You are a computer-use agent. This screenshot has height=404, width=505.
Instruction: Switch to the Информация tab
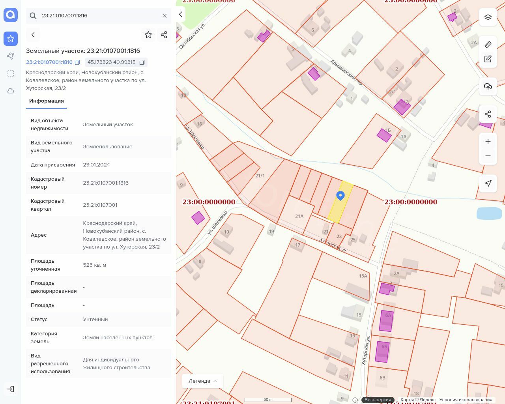click(x=47, y=101)
